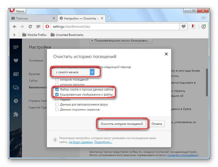Viewport: 218px width, 167px height.
Task: Close the Настройки tab
Action: pyautogui.click(x=102, y=18)
